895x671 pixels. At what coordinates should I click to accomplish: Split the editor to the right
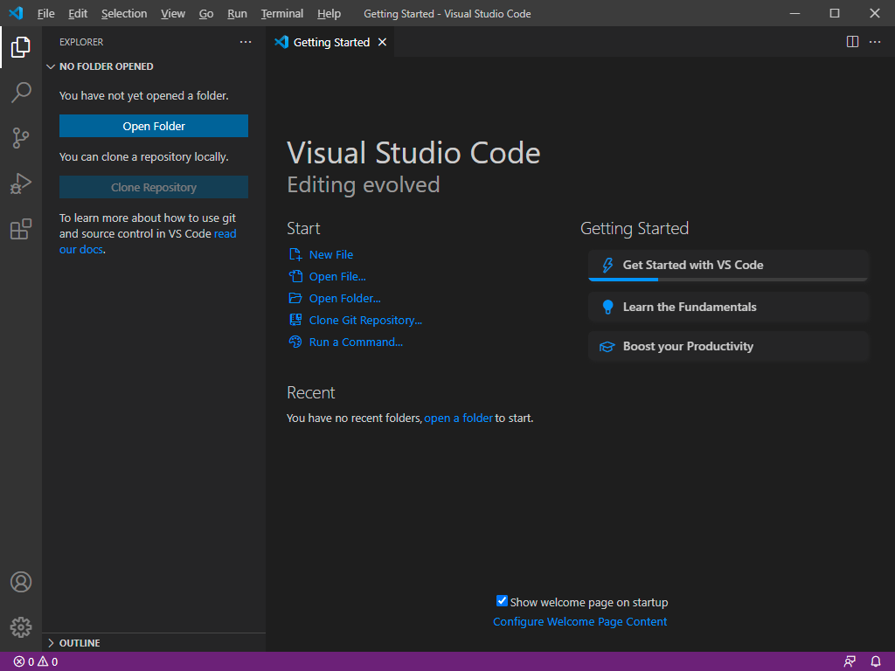point(852,42)
